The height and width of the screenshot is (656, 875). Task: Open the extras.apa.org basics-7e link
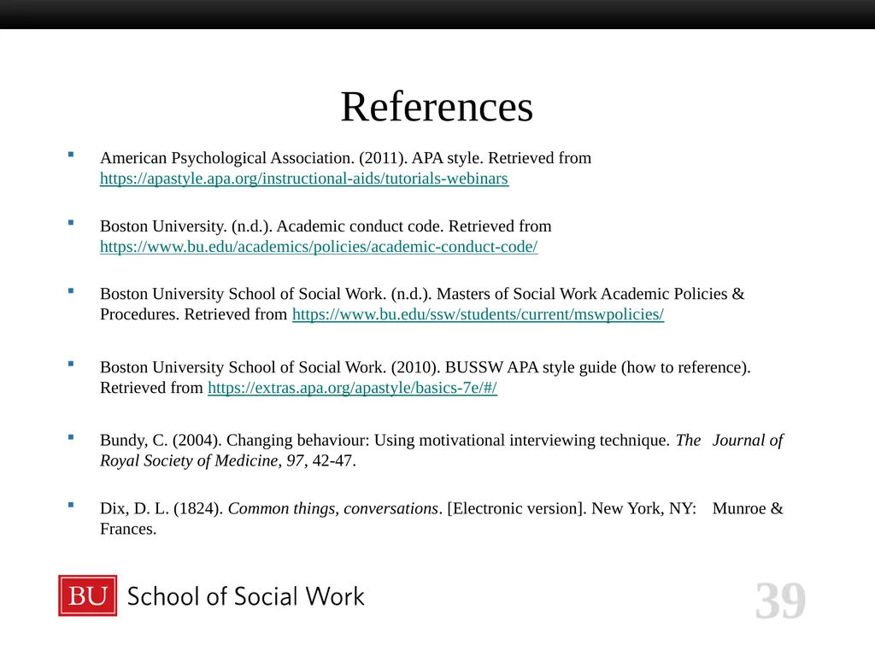click(x=352, y=388)
